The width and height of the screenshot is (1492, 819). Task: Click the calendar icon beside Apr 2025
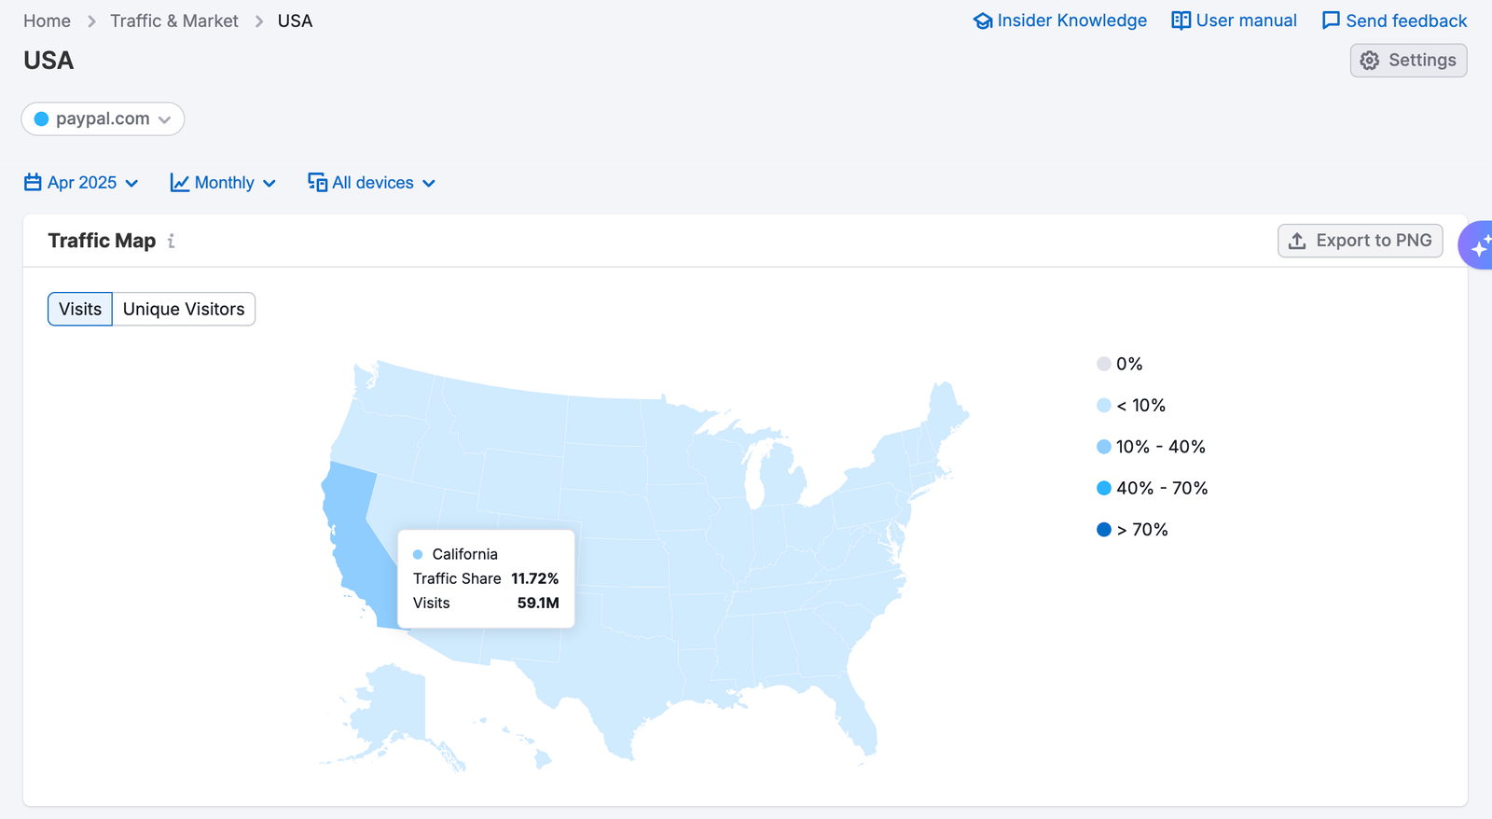pyautogui.click(x=33, y=183)
